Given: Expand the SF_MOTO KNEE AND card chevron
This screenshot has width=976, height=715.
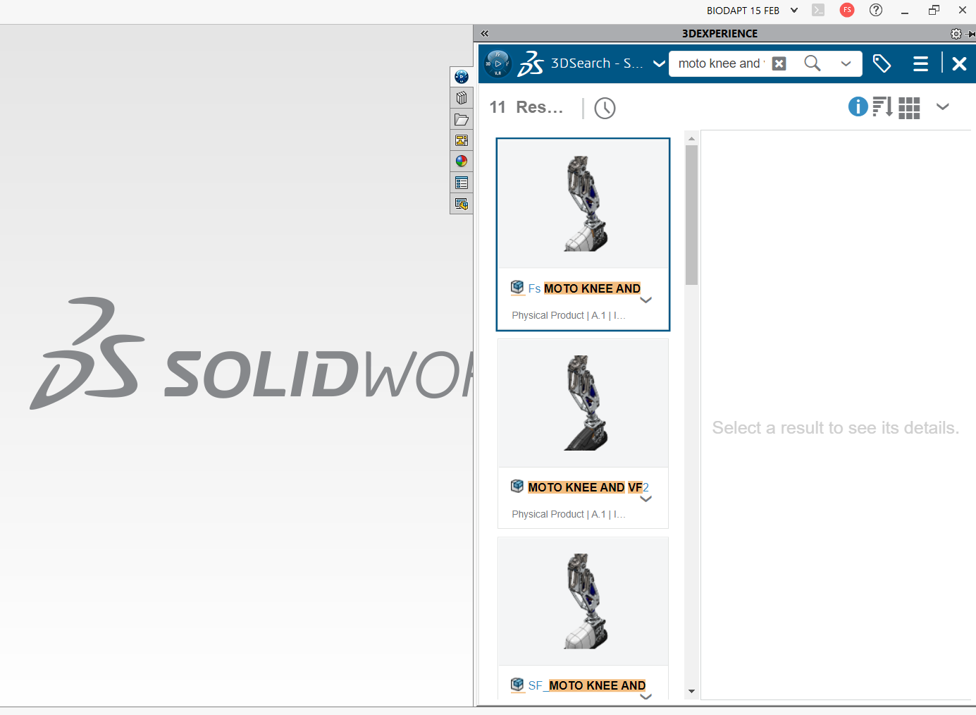Looking at the screenshot, I should (645, 697).
